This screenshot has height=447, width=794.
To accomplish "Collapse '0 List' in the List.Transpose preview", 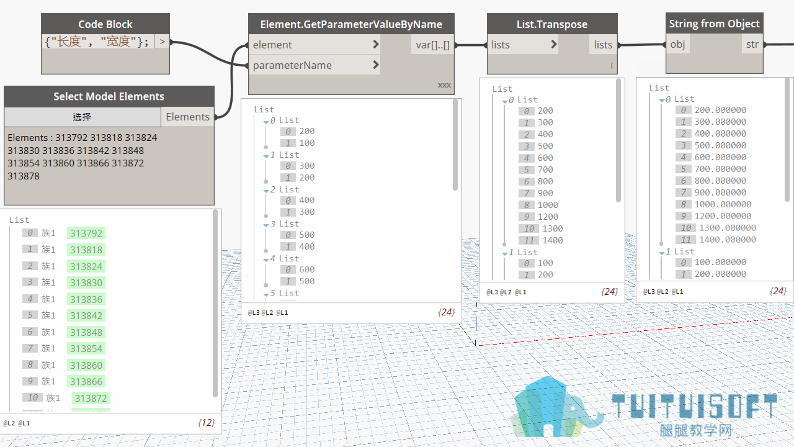I will [506, 101].
